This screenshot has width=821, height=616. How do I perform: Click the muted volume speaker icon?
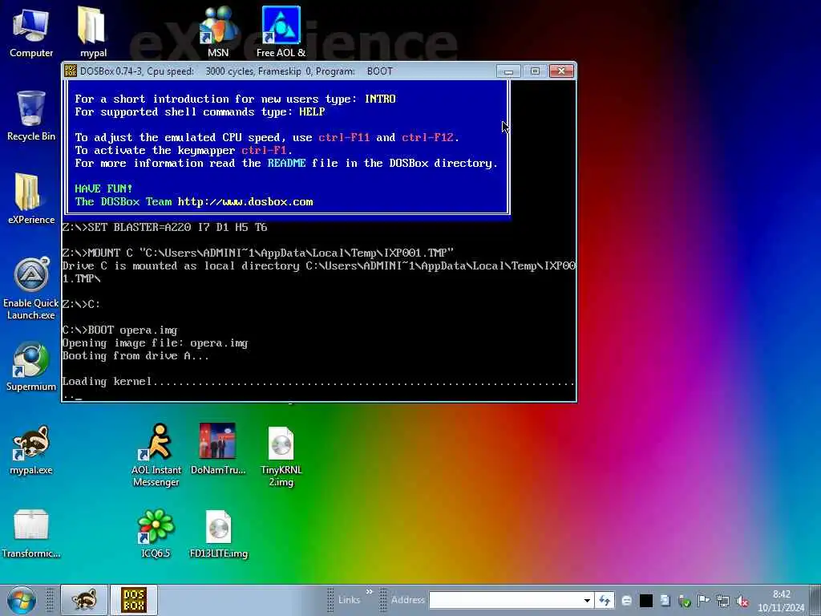pos(742,601)
